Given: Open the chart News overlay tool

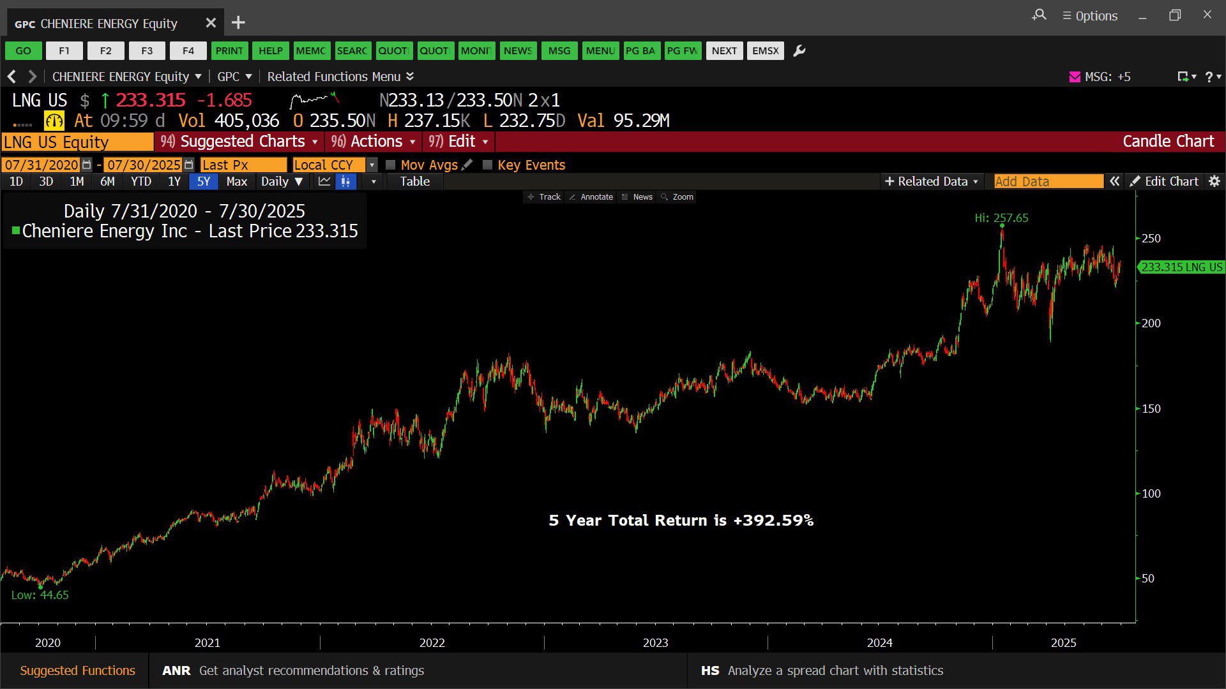Looking at the screenshot, I should point(637,196).
